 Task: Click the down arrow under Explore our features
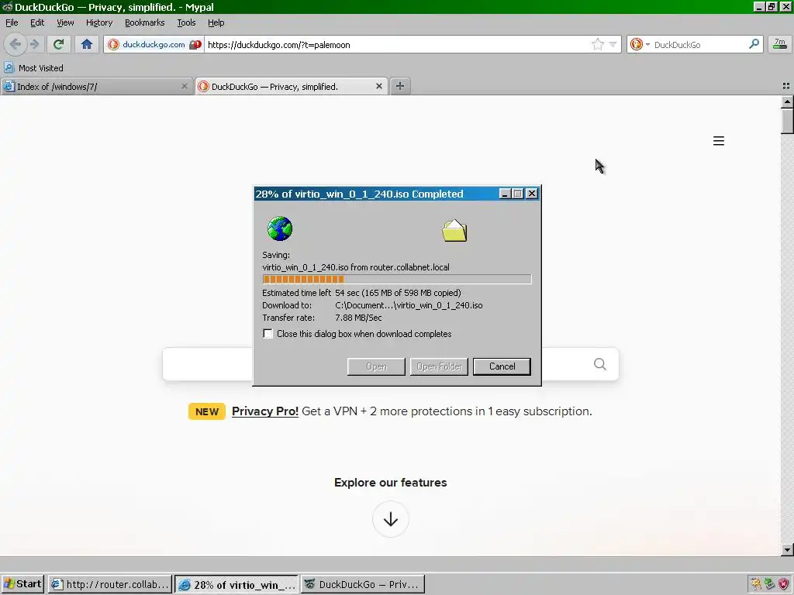pyautogui.click(x=391, y=519)
